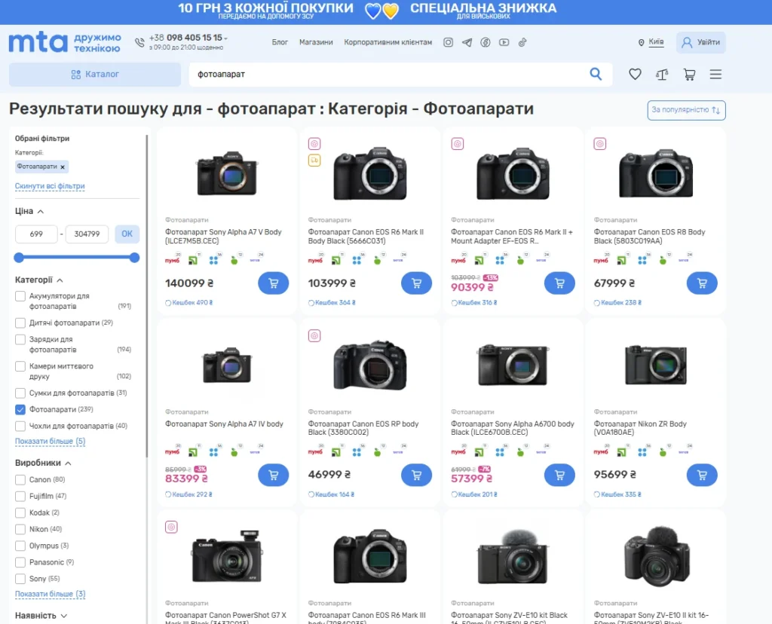This screenshot has width=772, height=624.
Task: Click the right price slider handle
Action: point(134,258)
